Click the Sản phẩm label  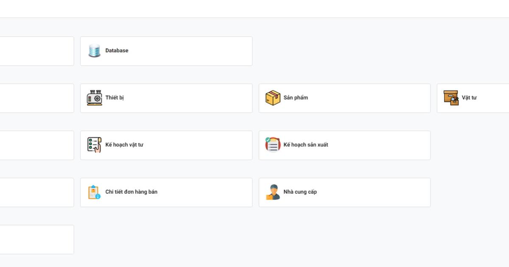pyautogui.click(x=296, y=98)
